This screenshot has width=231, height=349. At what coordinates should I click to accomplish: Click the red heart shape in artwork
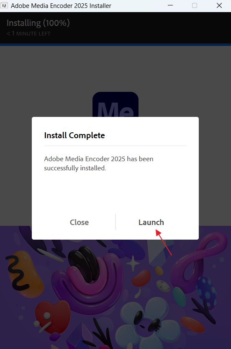[52, 313]
